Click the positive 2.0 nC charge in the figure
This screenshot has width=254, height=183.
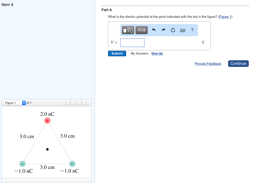[47, 121]
